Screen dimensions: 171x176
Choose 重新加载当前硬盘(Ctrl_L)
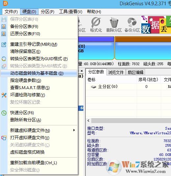[x=39, y=163]
